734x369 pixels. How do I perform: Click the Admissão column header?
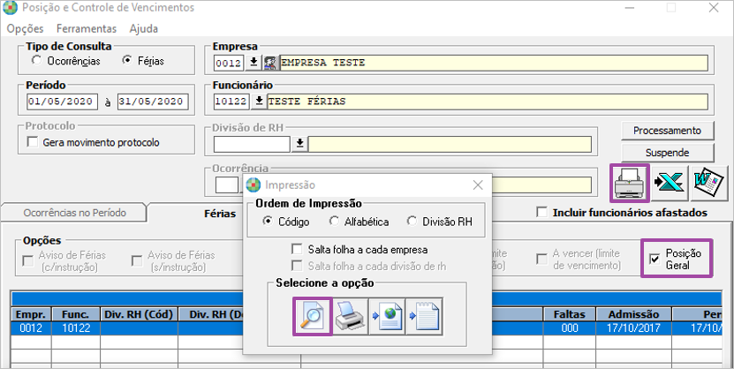[633, 314]
